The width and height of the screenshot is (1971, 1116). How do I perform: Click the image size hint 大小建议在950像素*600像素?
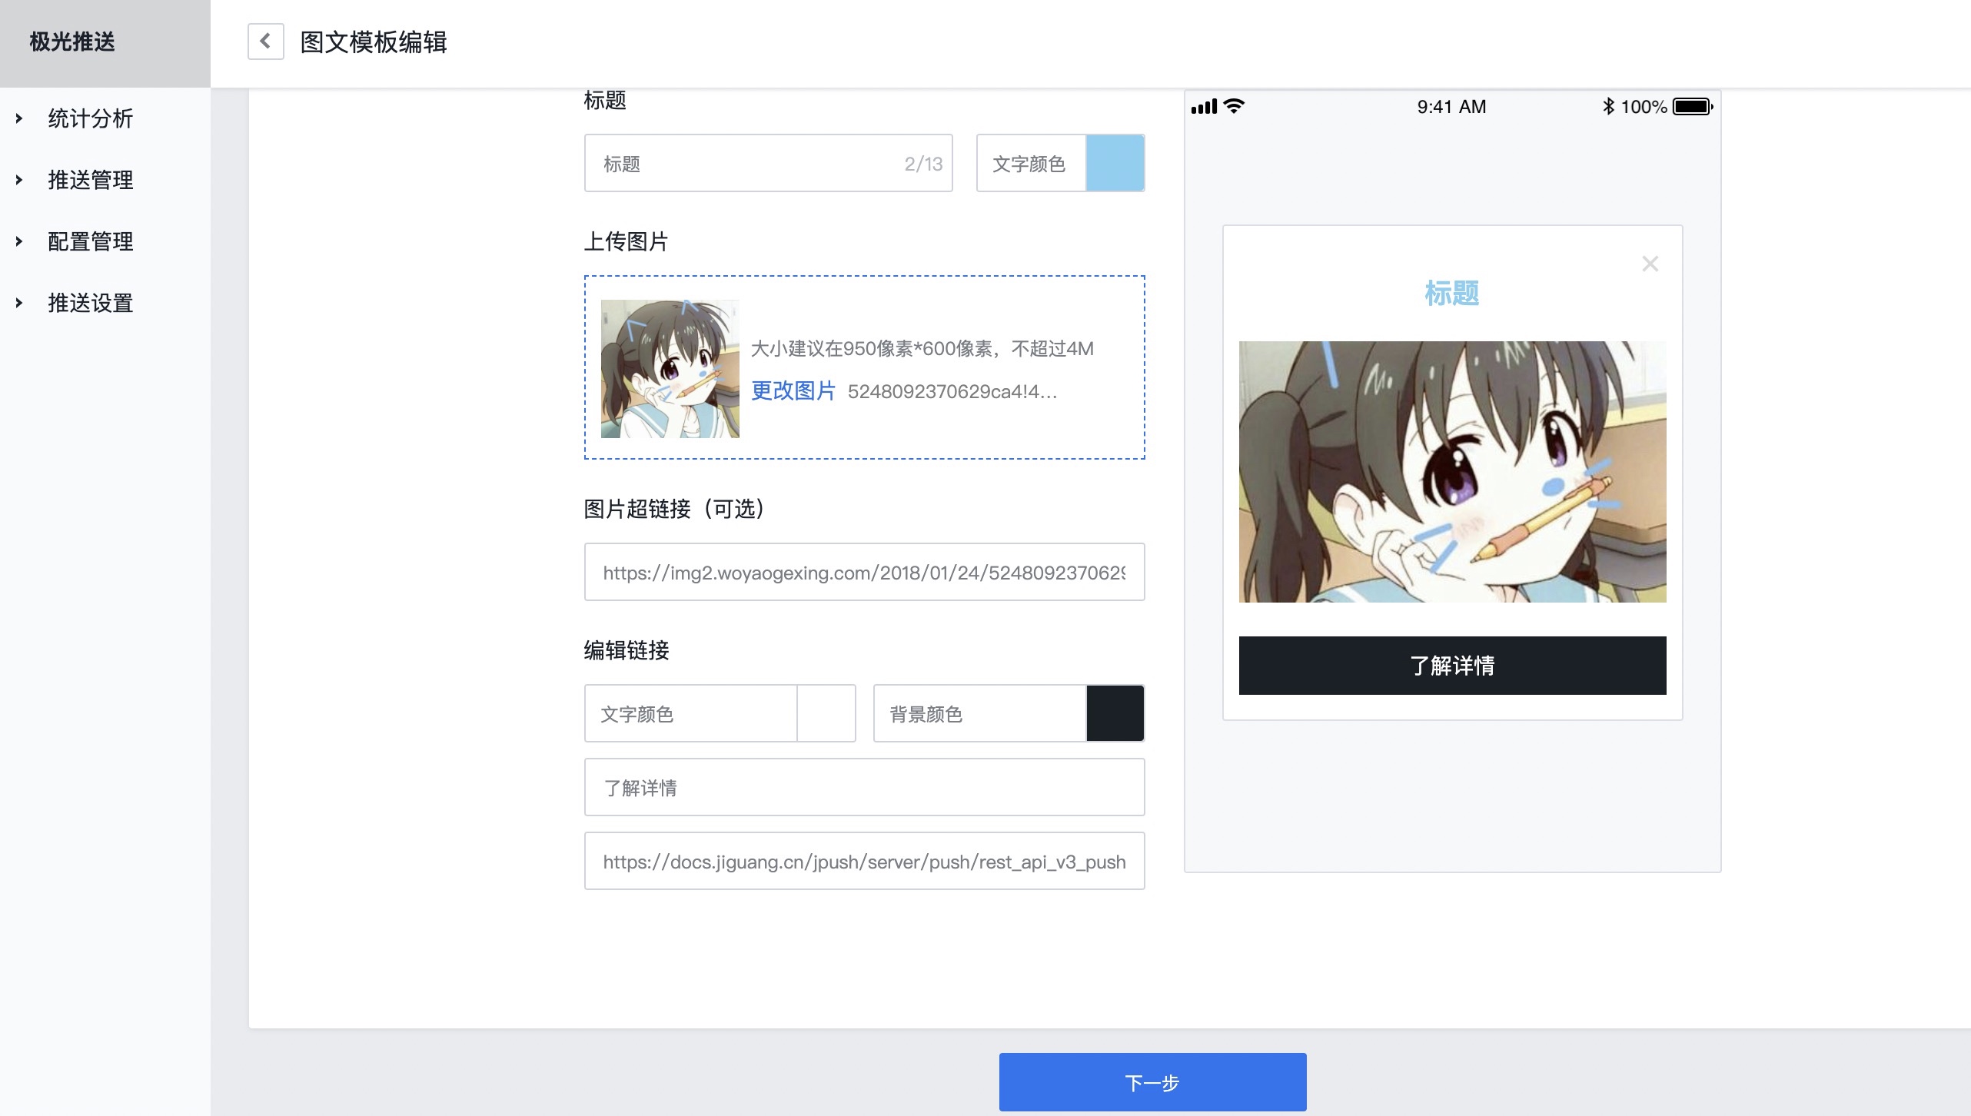[x=922, y=349]
